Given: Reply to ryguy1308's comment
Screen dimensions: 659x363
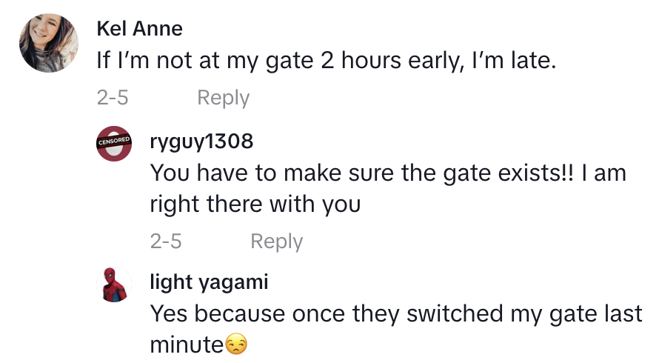Looking at the screenshot, I should click(276, 242).
